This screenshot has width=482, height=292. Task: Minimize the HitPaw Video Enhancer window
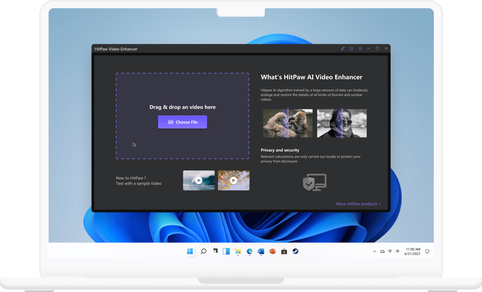coord(369,49)
